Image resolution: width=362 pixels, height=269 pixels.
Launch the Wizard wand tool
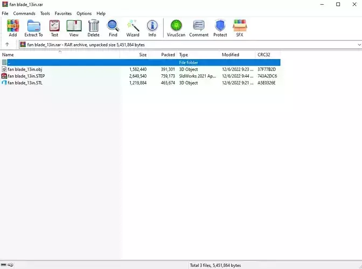click(x=133, y=28)
